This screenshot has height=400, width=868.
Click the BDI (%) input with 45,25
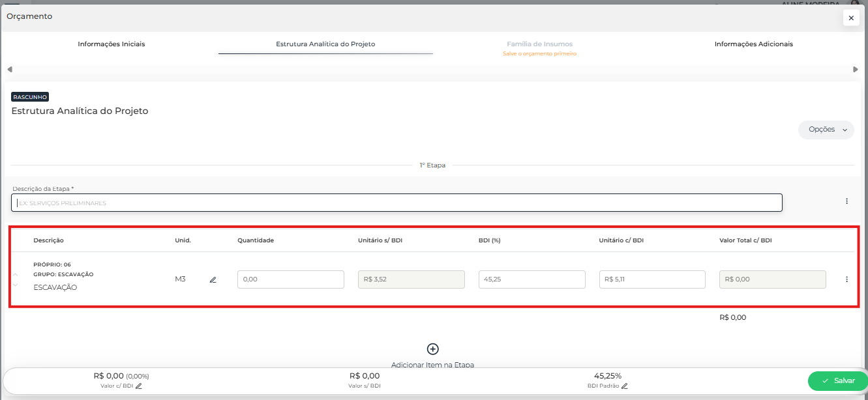coord(531,279)
